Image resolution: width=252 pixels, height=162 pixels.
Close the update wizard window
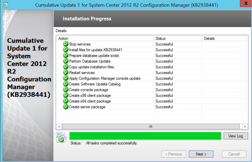(x=246, y=3)
